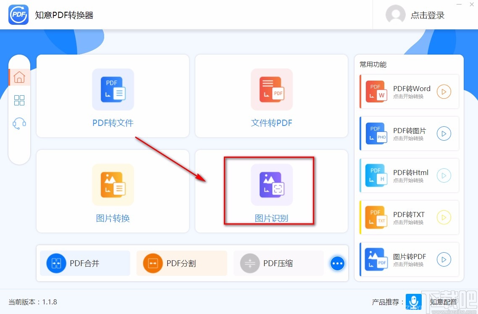This screenshot has height=314, width=478.
Task: Expand more tools with the blue ellipsis button
Action: point(337,263)
